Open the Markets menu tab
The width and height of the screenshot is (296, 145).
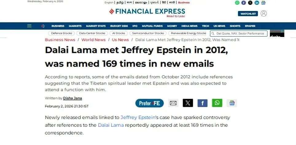pos(75,26)
